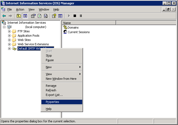The width and height of the screenshot is (178, 125).
Task: Click the Export List toolbar icon
Action: (x=45, y=16)
